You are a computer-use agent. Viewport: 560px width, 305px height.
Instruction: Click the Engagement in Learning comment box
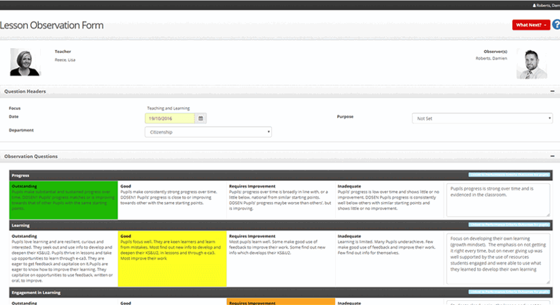click(x=498, y=303)
